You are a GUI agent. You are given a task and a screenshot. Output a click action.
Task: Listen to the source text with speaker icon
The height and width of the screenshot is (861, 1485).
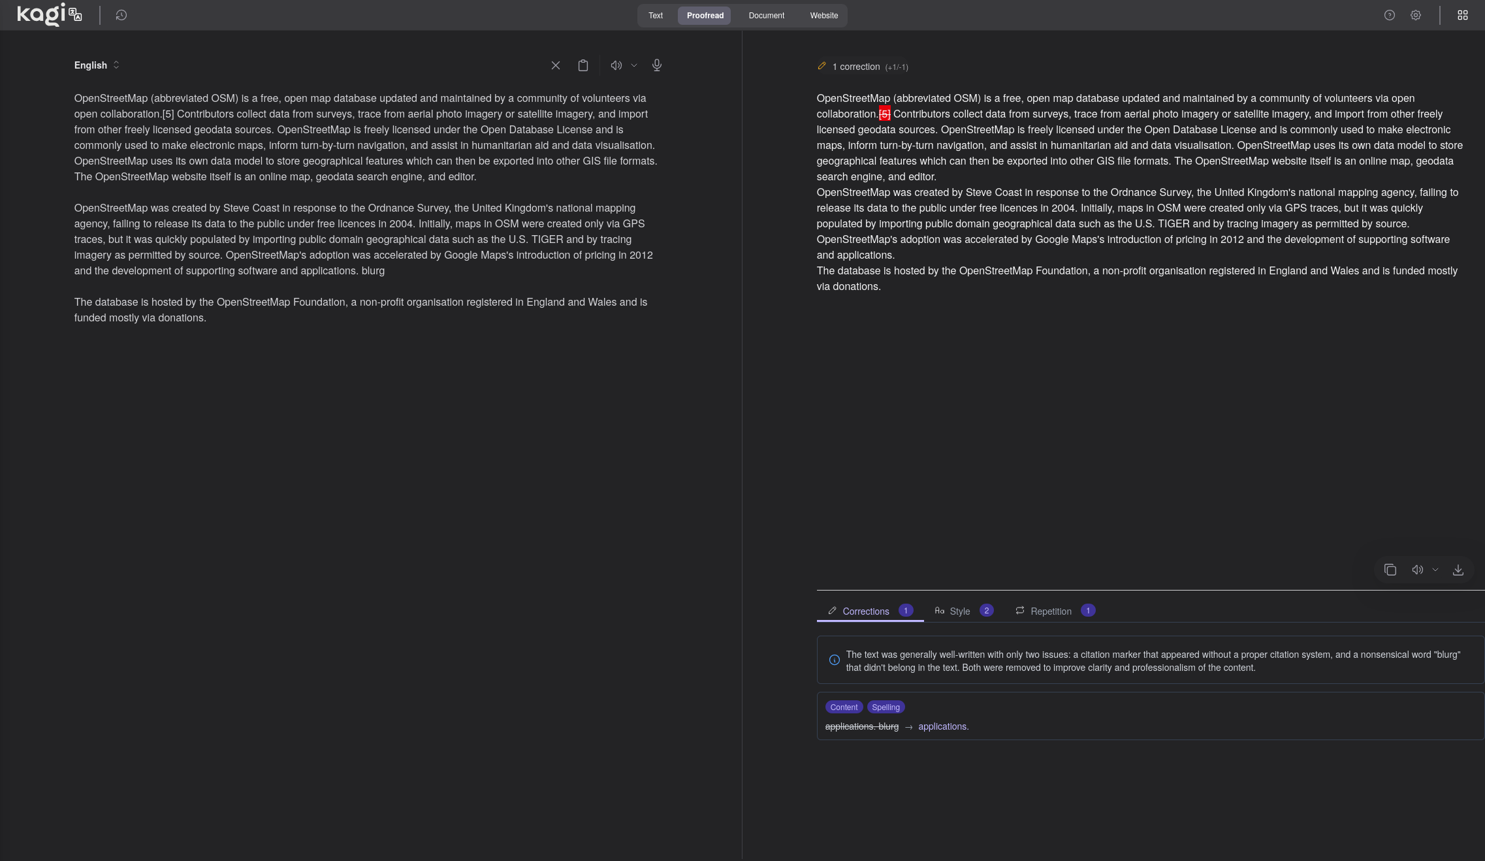click(615, 65)
